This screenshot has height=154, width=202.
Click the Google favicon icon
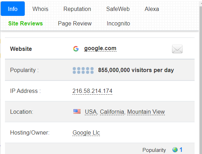(76, 49)
